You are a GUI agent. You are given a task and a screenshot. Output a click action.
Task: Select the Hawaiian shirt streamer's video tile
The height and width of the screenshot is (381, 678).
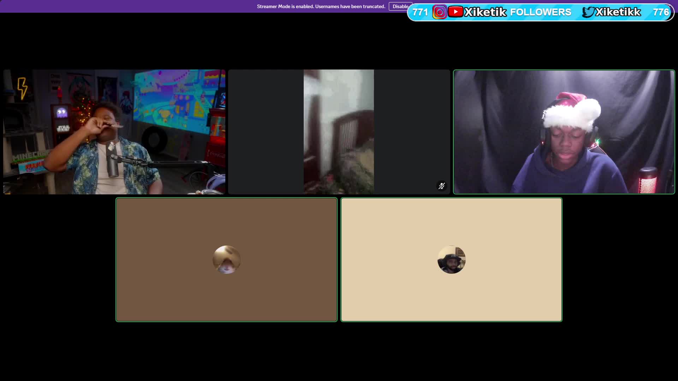pos(114,132)
